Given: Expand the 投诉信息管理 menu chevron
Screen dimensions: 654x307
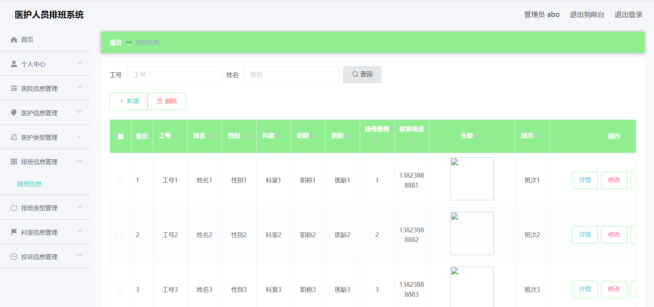Looking at the screenshot, I should [80, 256].
